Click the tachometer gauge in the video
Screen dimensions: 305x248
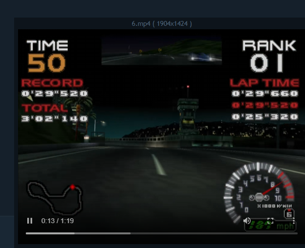pyautogui.click(x=259, y=192)
